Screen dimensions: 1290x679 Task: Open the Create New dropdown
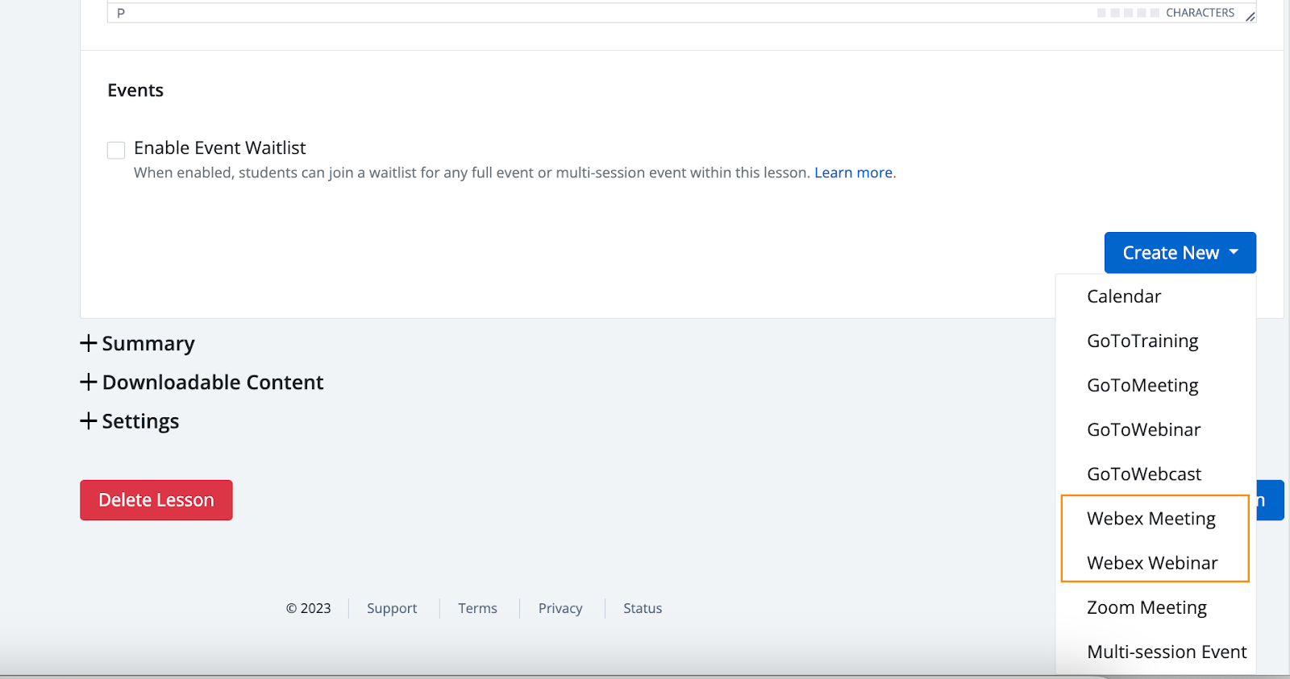click(x=1180, y=253)
